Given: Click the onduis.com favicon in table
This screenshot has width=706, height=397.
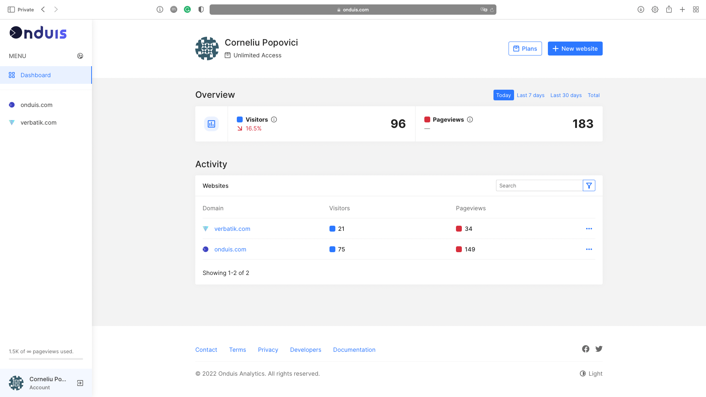Looking at the screenshot, I should [x=206, y=249].
